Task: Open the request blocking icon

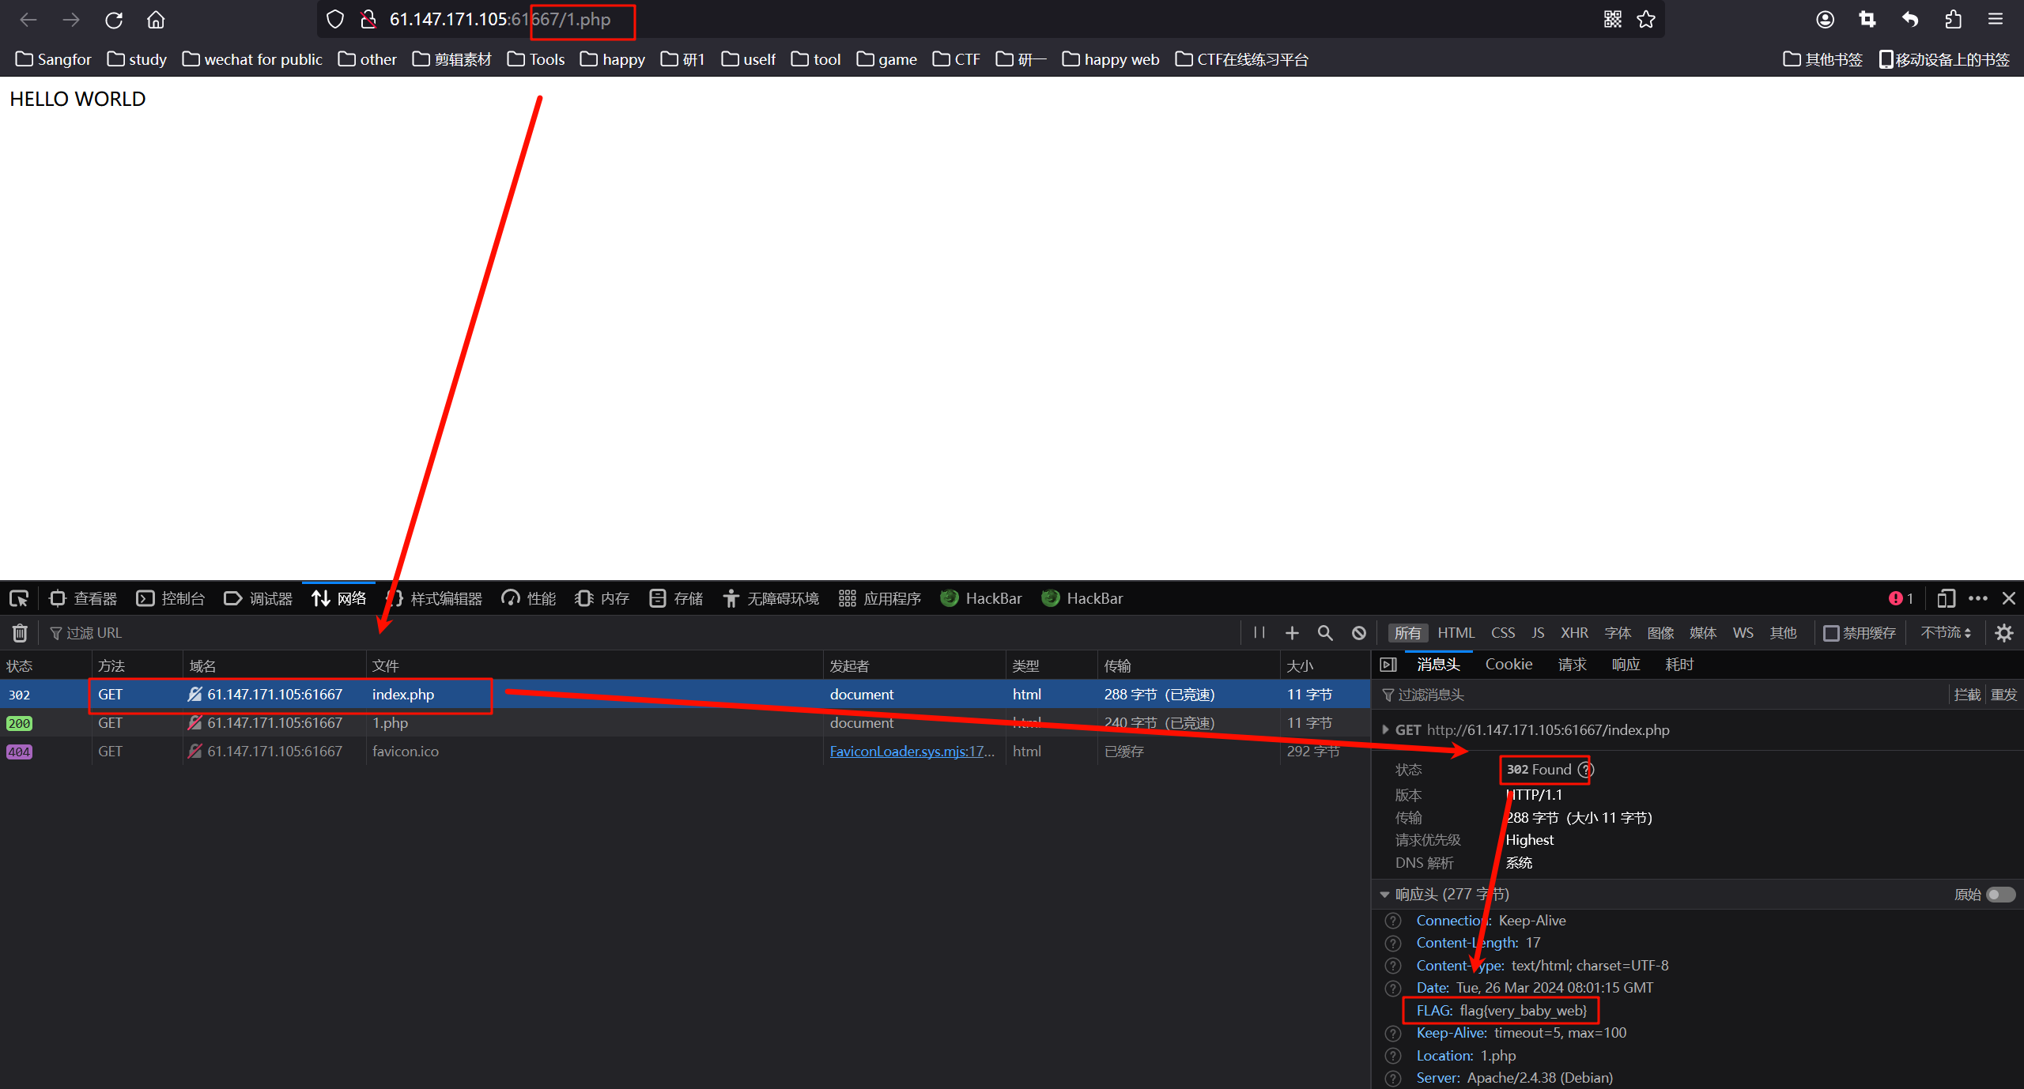Action: (x=1358, y=633)
